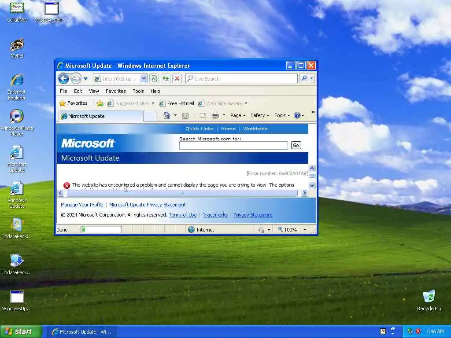Click Search Microsoft.com input field
451x338 pixels.
(233, 145)
